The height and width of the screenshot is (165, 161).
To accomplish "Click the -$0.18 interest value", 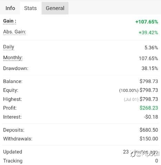I will tap(151, 117).
